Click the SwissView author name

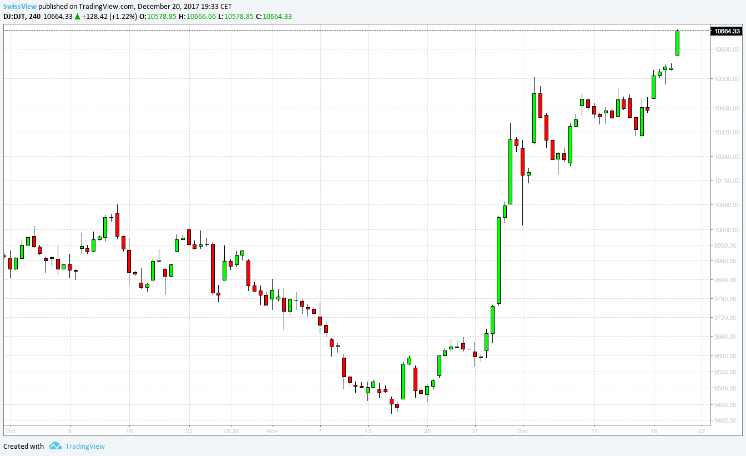20,6
